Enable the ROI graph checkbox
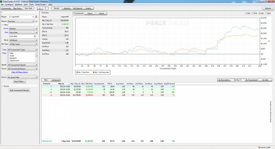This screenshot has height=149, width=275. [x=246, y=13]
